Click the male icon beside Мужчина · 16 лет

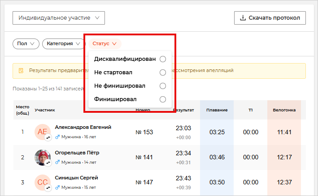pos(57,137)
